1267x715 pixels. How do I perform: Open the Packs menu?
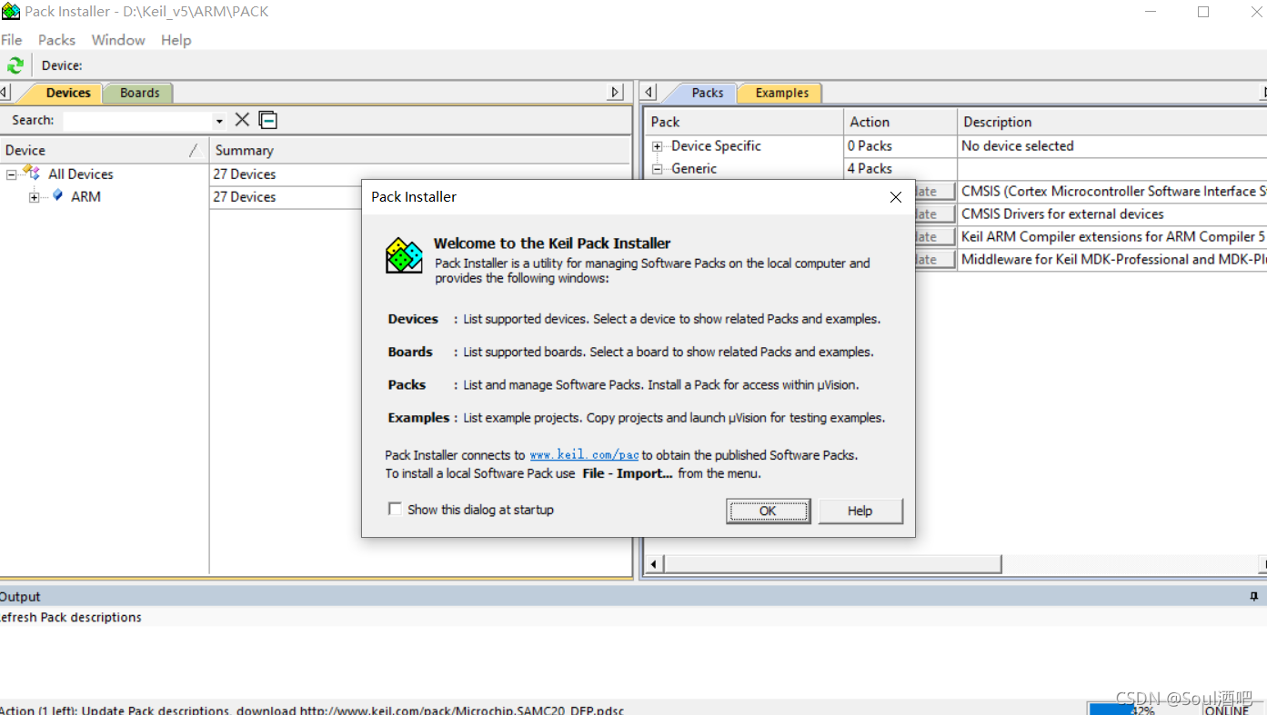[56, 40]
